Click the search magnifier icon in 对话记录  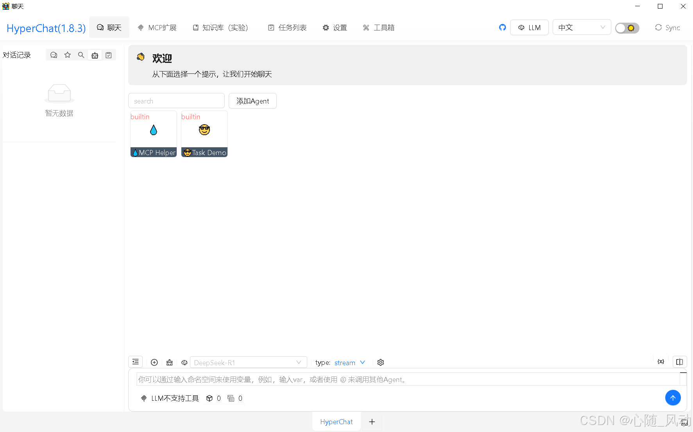(81, 55)
